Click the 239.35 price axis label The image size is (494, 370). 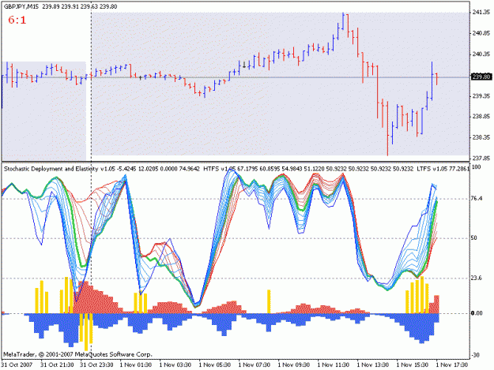[481, 96]
